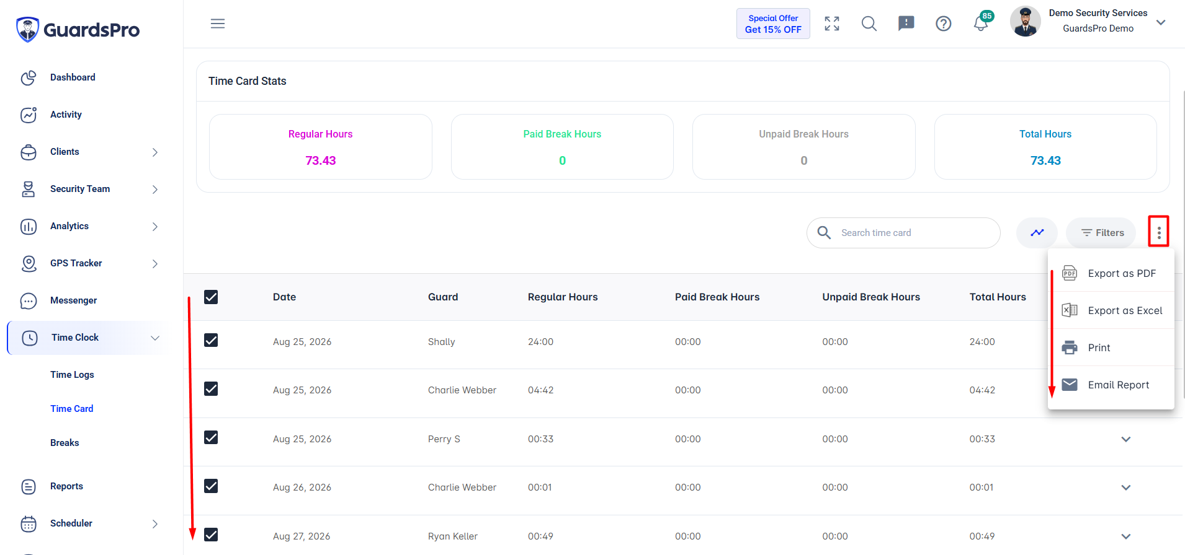The image size is (1185, 555).
Task: Expand the Ryan Keller row details
Action: tap(1126, 536)
